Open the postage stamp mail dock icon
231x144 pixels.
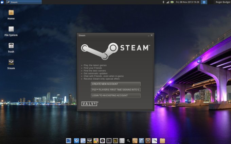pyautogui.click(x=83, y=141)
